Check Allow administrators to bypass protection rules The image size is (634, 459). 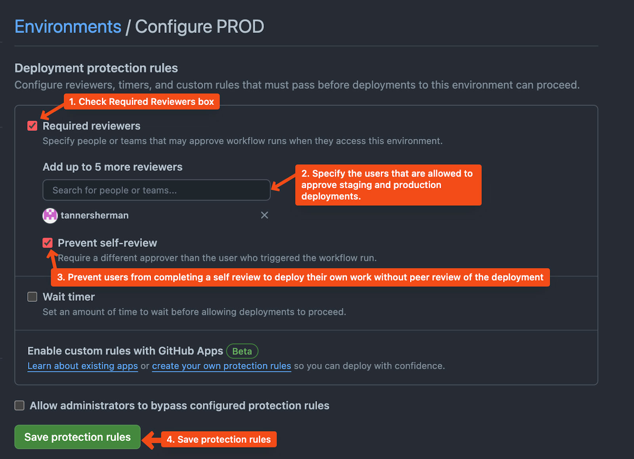[19, 406]
